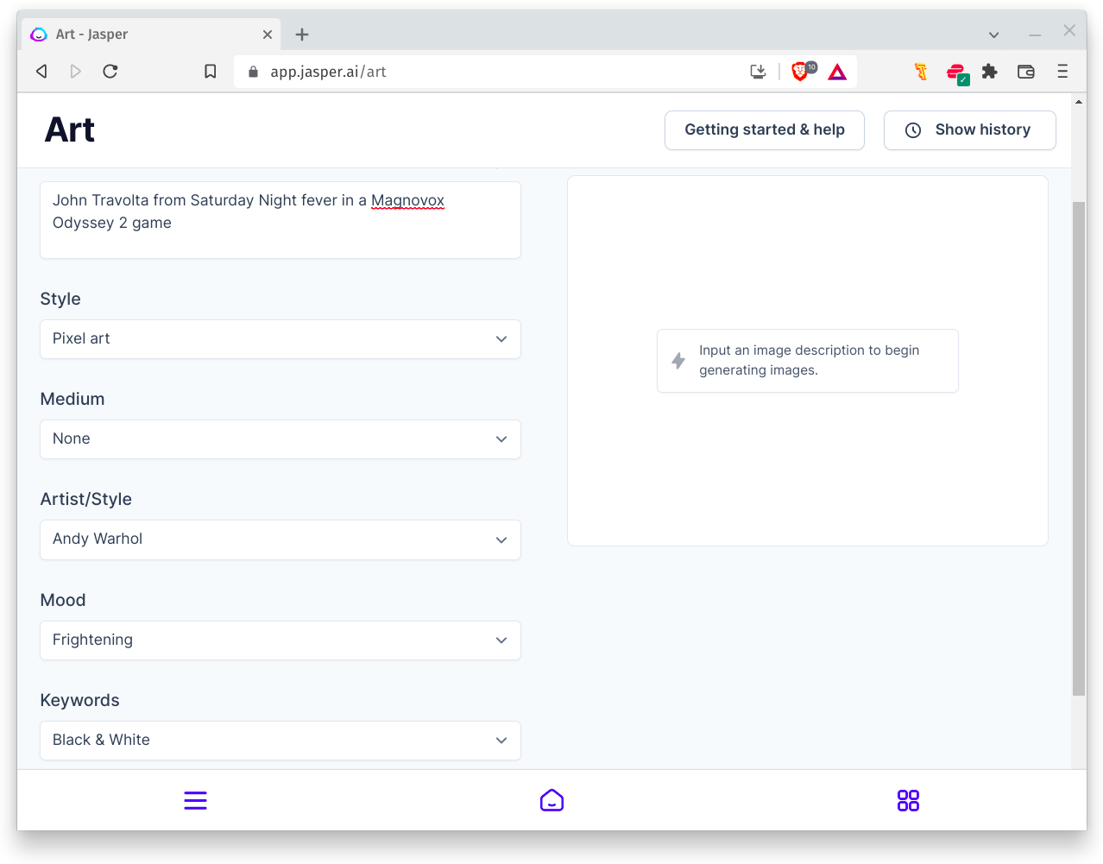Close the Art - Jasper tab
1103x864 pixels.
tap(268, 35)
